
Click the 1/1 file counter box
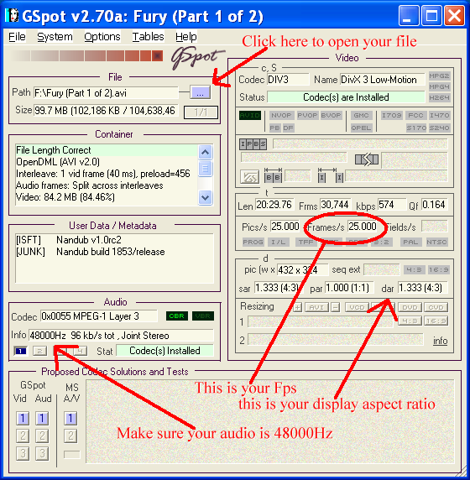click(x=201, y=112)
